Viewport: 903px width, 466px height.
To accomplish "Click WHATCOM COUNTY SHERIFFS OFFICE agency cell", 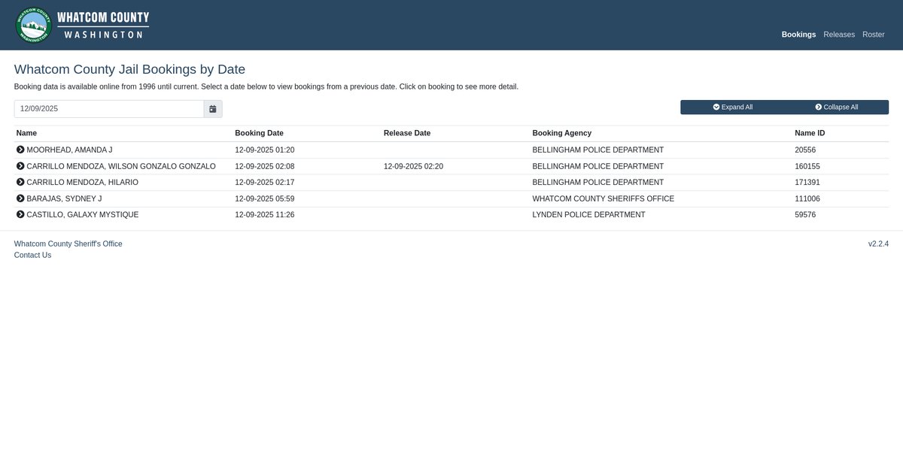I will [x=604, y=199].
